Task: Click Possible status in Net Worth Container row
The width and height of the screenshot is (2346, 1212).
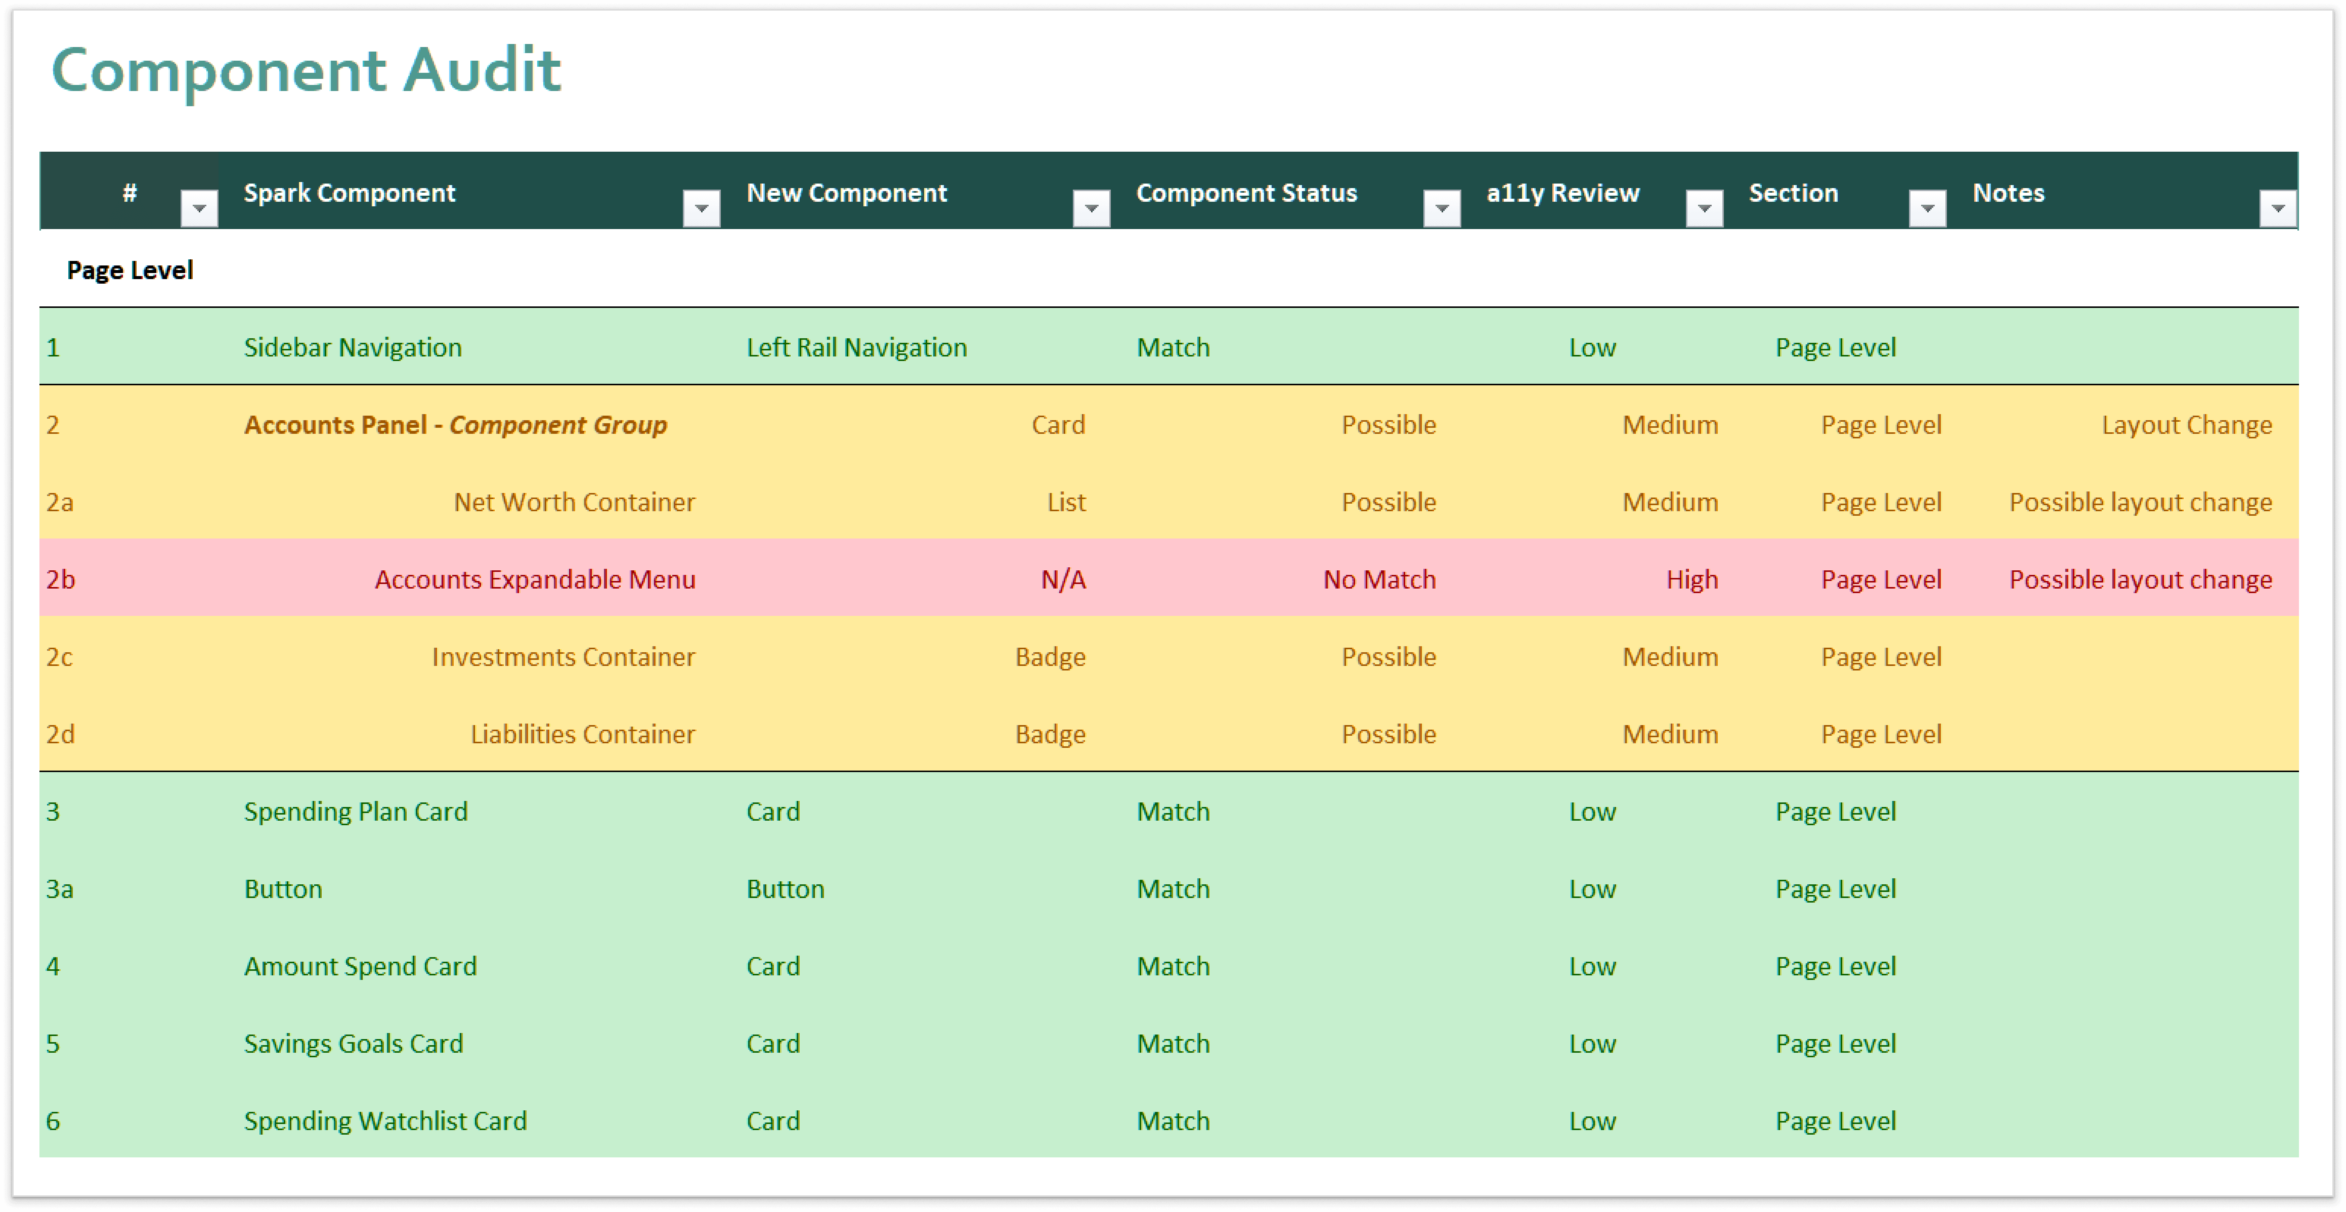Action: click(1389, 502)
